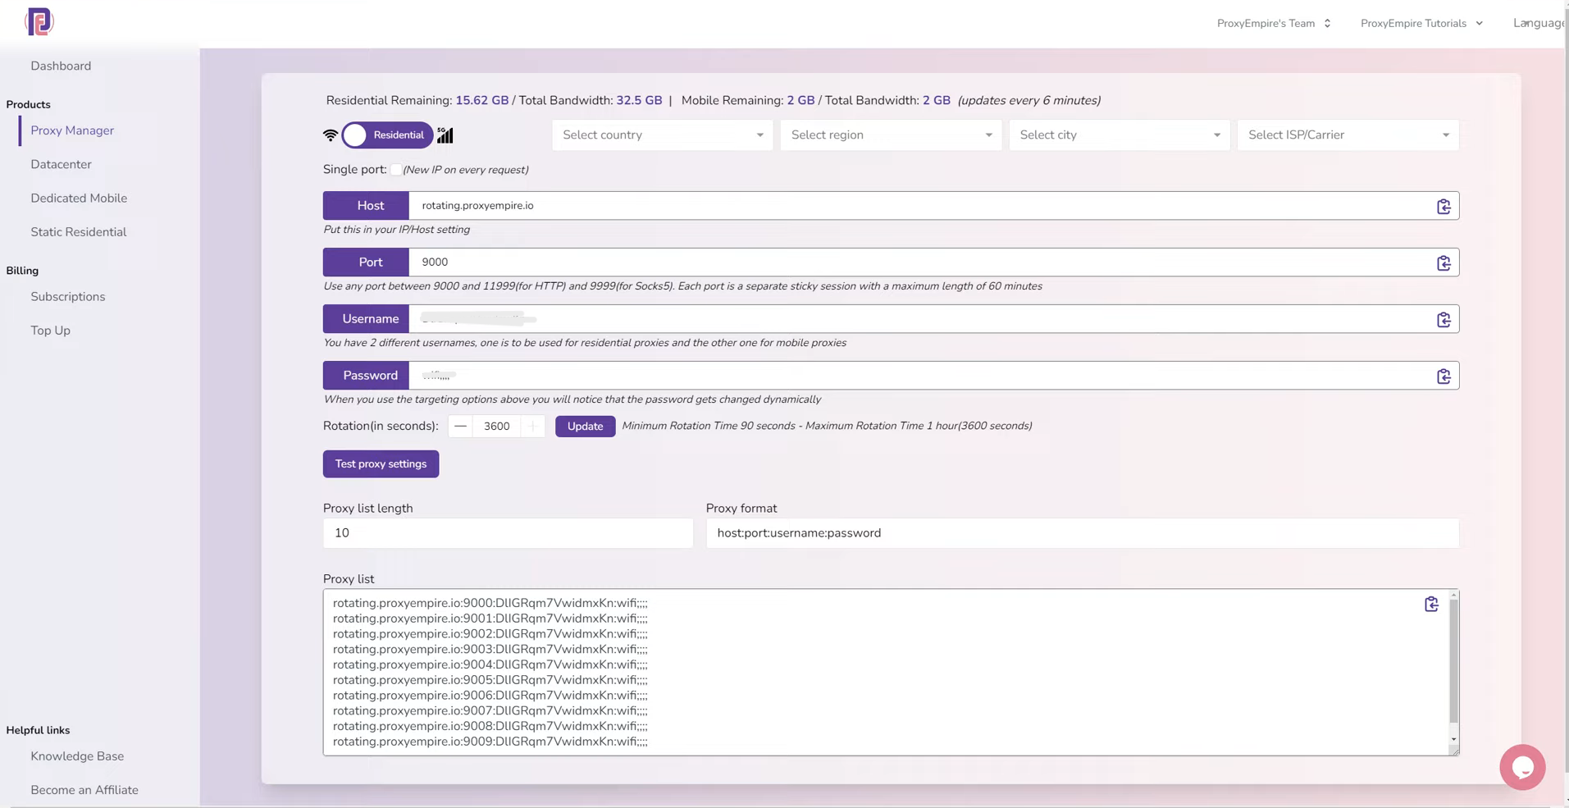The width and height of the screenshot is (1569, 808).
Task: Open the Select country dropdown
Action: (x=662, y=135)
